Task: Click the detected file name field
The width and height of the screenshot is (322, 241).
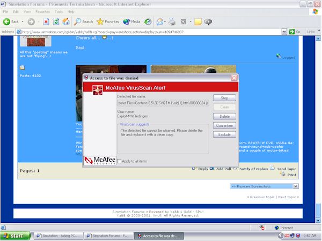Action: [163, 102]
